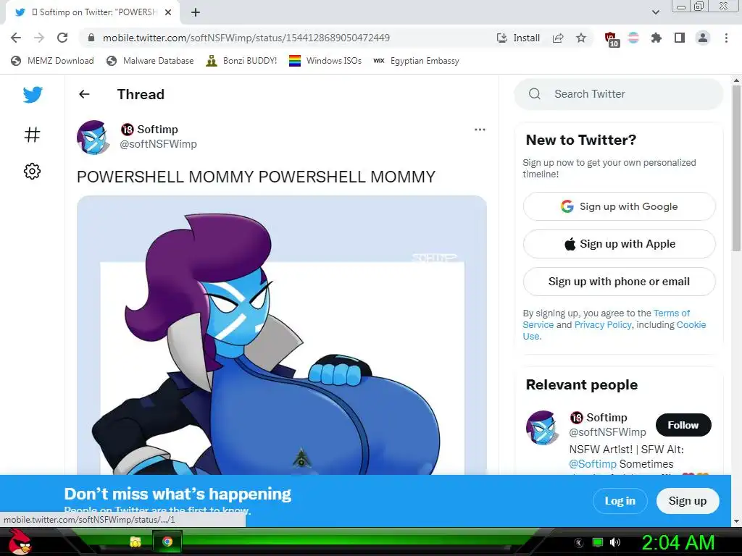
Task: Open the tweet's three-dot more menu
Action: (x=480, y=130)
